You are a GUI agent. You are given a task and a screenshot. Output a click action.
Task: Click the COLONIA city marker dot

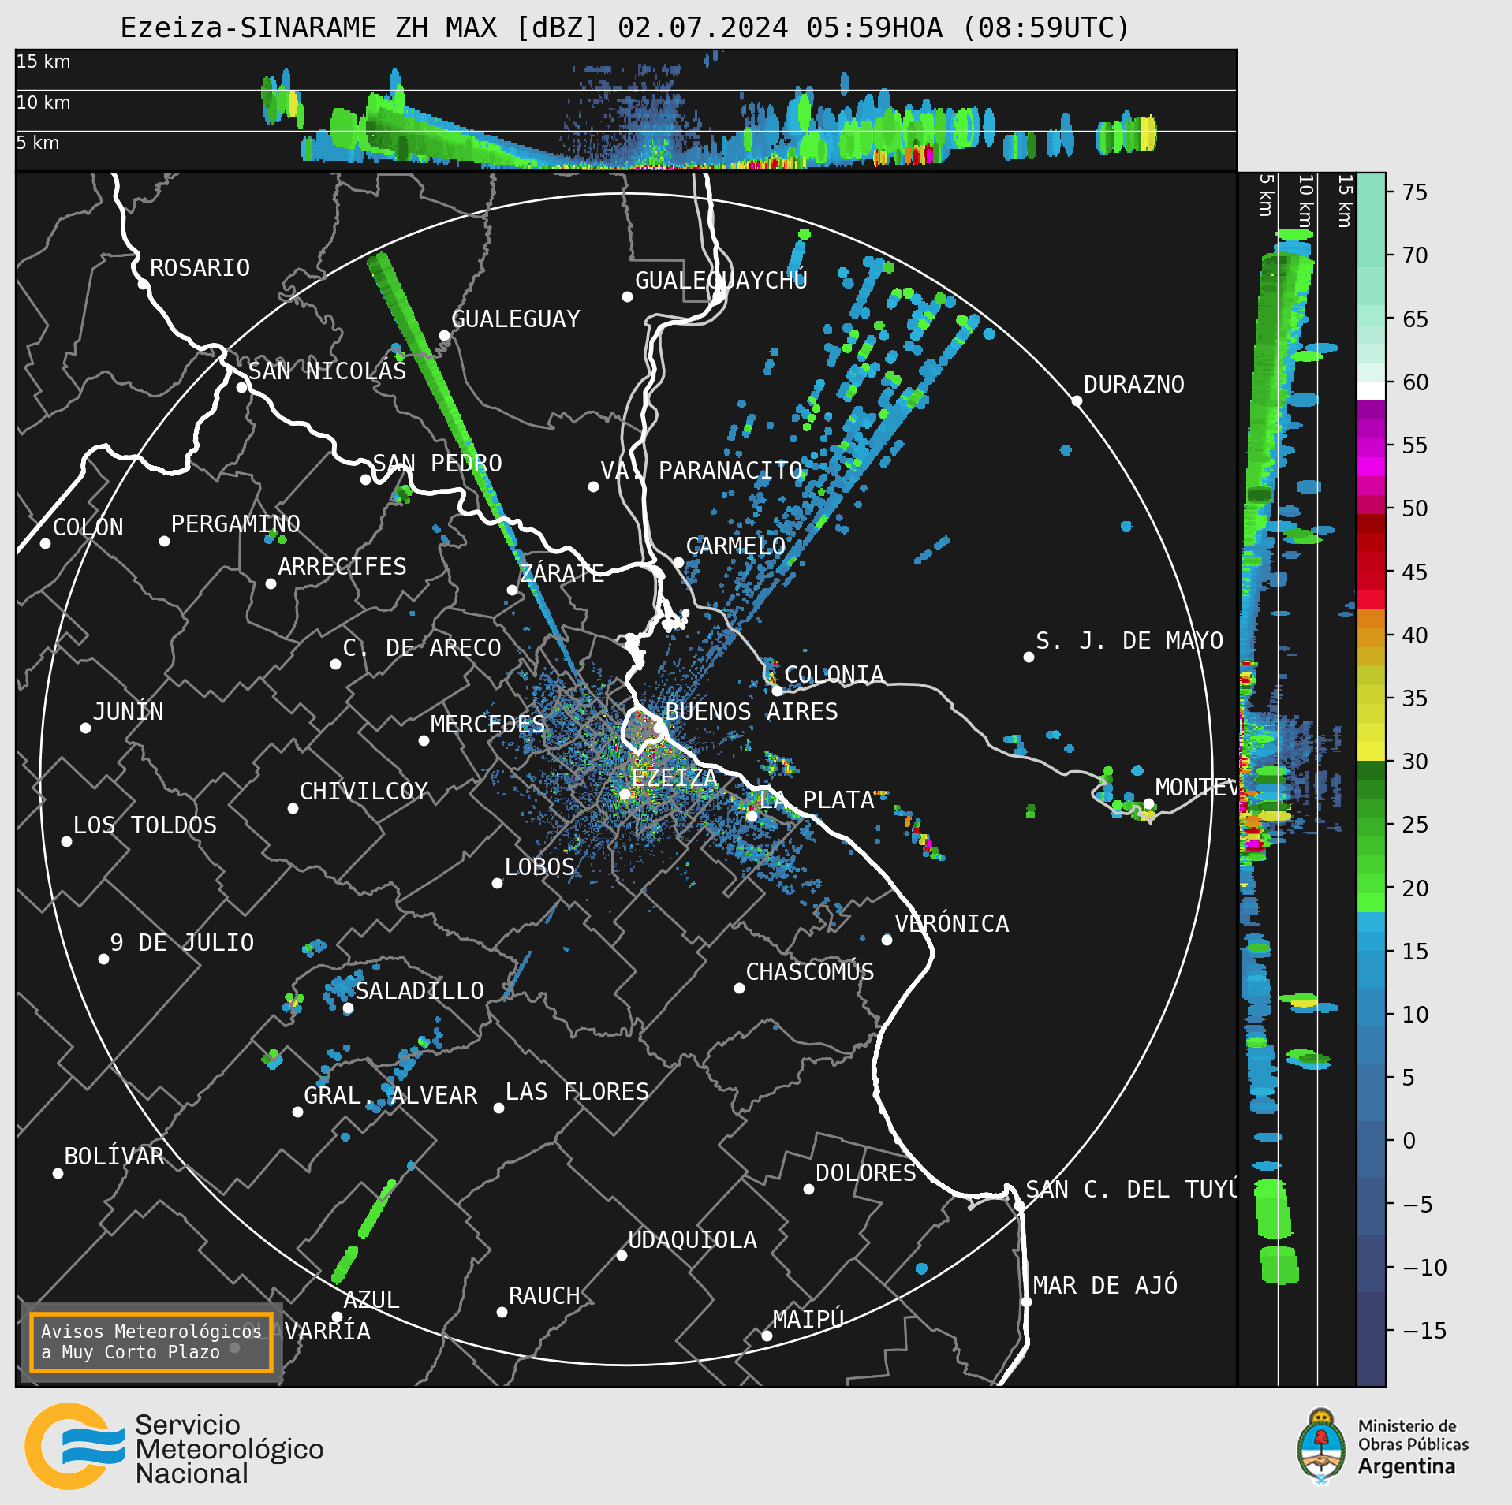(x=777, y=691)
